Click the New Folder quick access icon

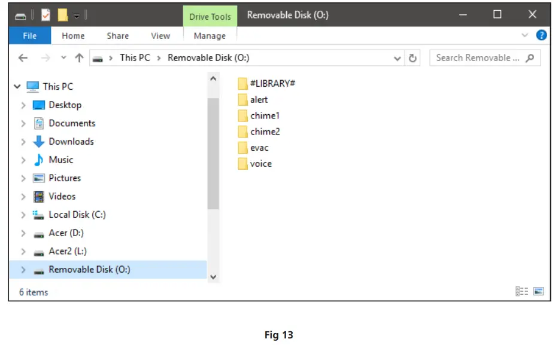[63, 15]
